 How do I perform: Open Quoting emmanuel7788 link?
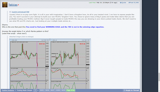point(20,12)
